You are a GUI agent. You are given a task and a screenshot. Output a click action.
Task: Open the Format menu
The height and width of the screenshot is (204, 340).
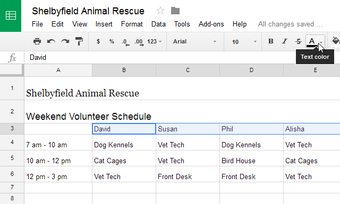(132, 24)
